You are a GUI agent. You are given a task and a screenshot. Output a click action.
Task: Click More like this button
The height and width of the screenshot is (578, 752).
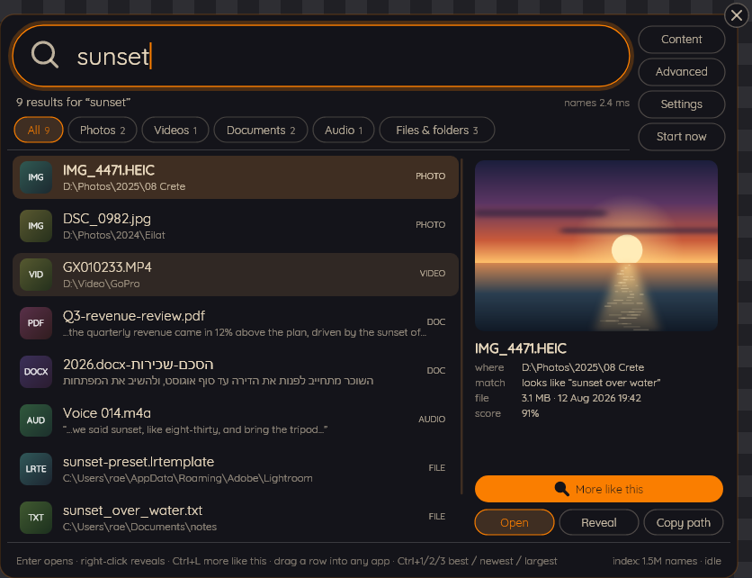pos(598,489)
